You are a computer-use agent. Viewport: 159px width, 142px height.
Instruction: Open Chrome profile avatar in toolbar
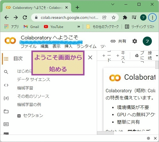(143, 17)
